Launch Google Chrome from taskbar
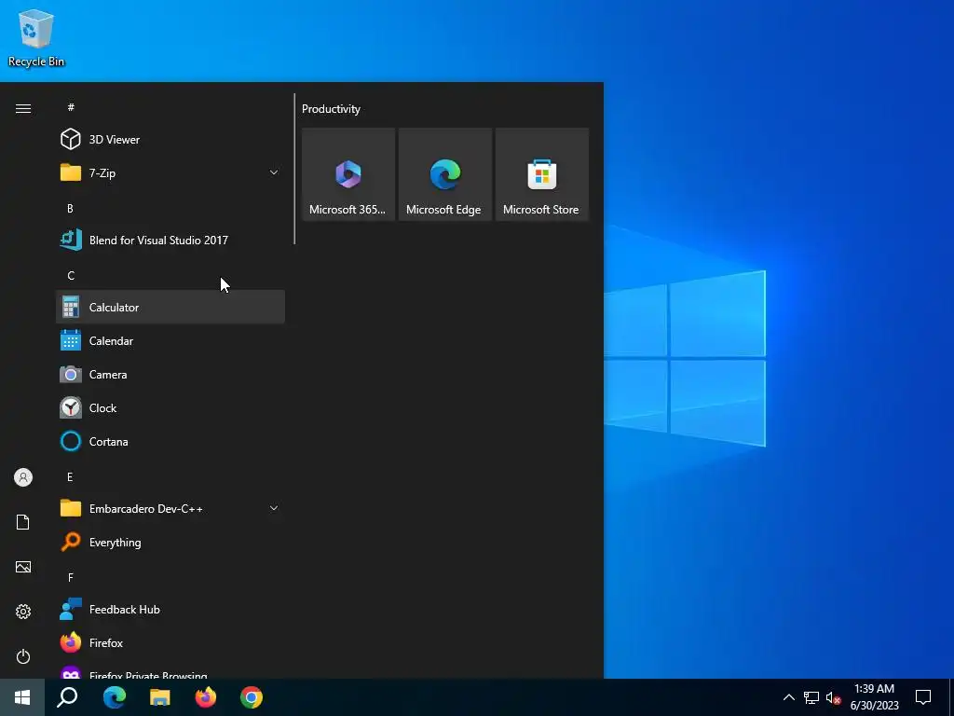Screen dimensions: 954x716 252,697
